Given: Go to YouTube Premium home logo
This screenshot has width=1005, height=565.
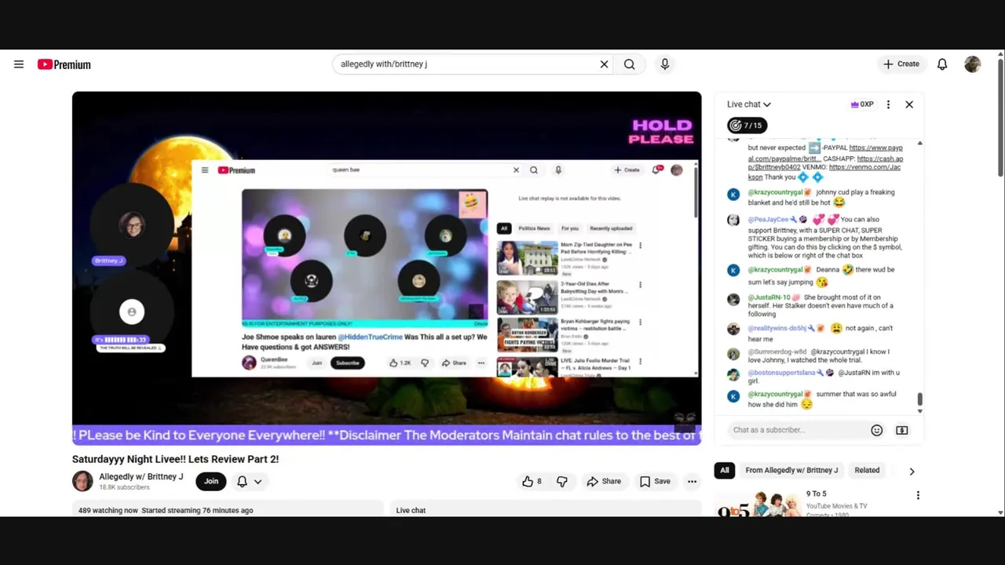Looking at the screenshot, I should (64, 64).
